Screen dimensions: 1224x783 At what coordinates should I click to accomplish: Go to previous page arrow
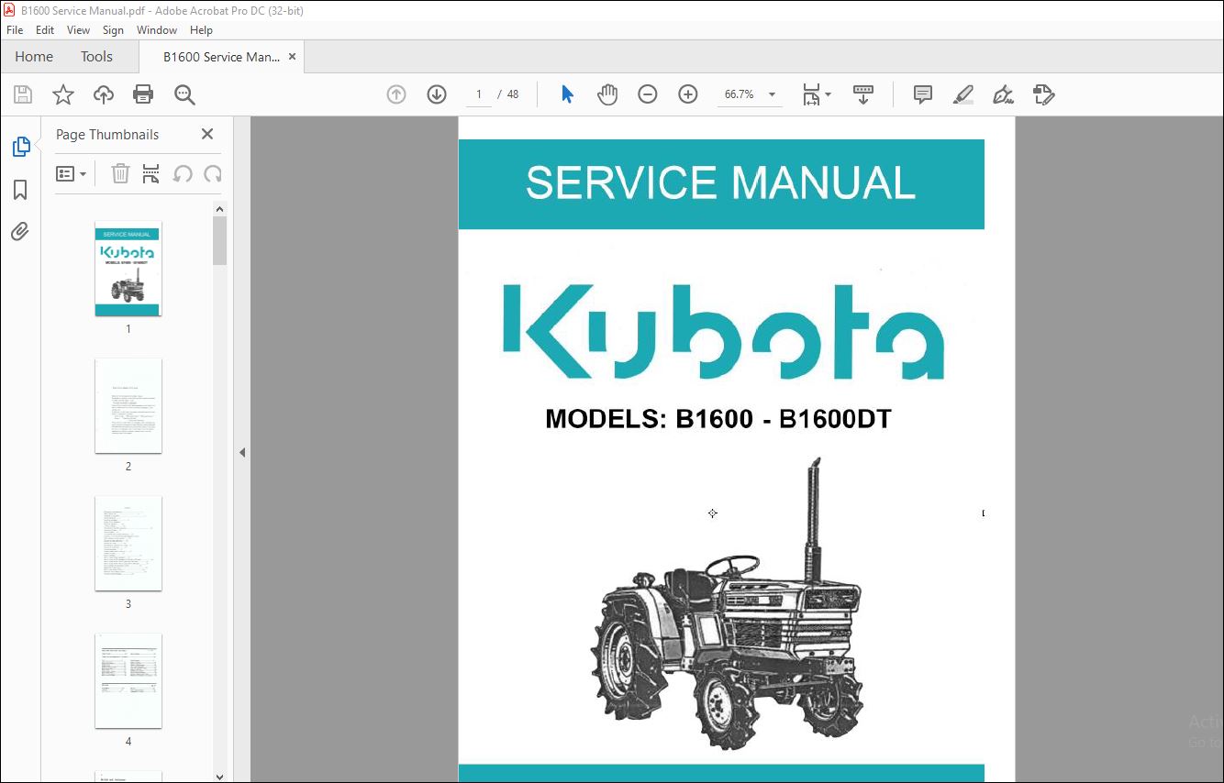(396, 94)
